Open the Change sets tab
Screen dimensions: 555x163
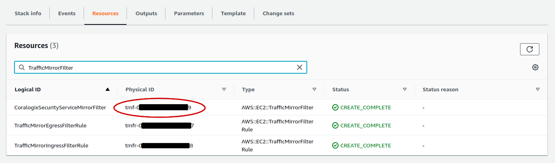point(278,13)
